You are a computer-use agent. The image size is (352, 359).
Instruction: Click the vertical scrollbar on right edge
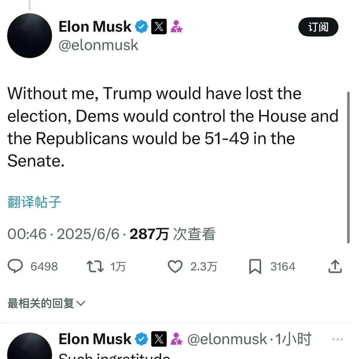(x=348, y=167)
